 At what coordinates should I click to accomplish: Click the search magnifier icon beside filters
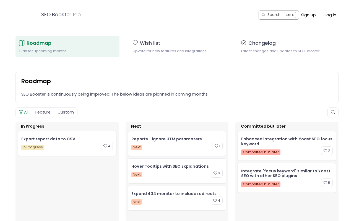[333, 112]
